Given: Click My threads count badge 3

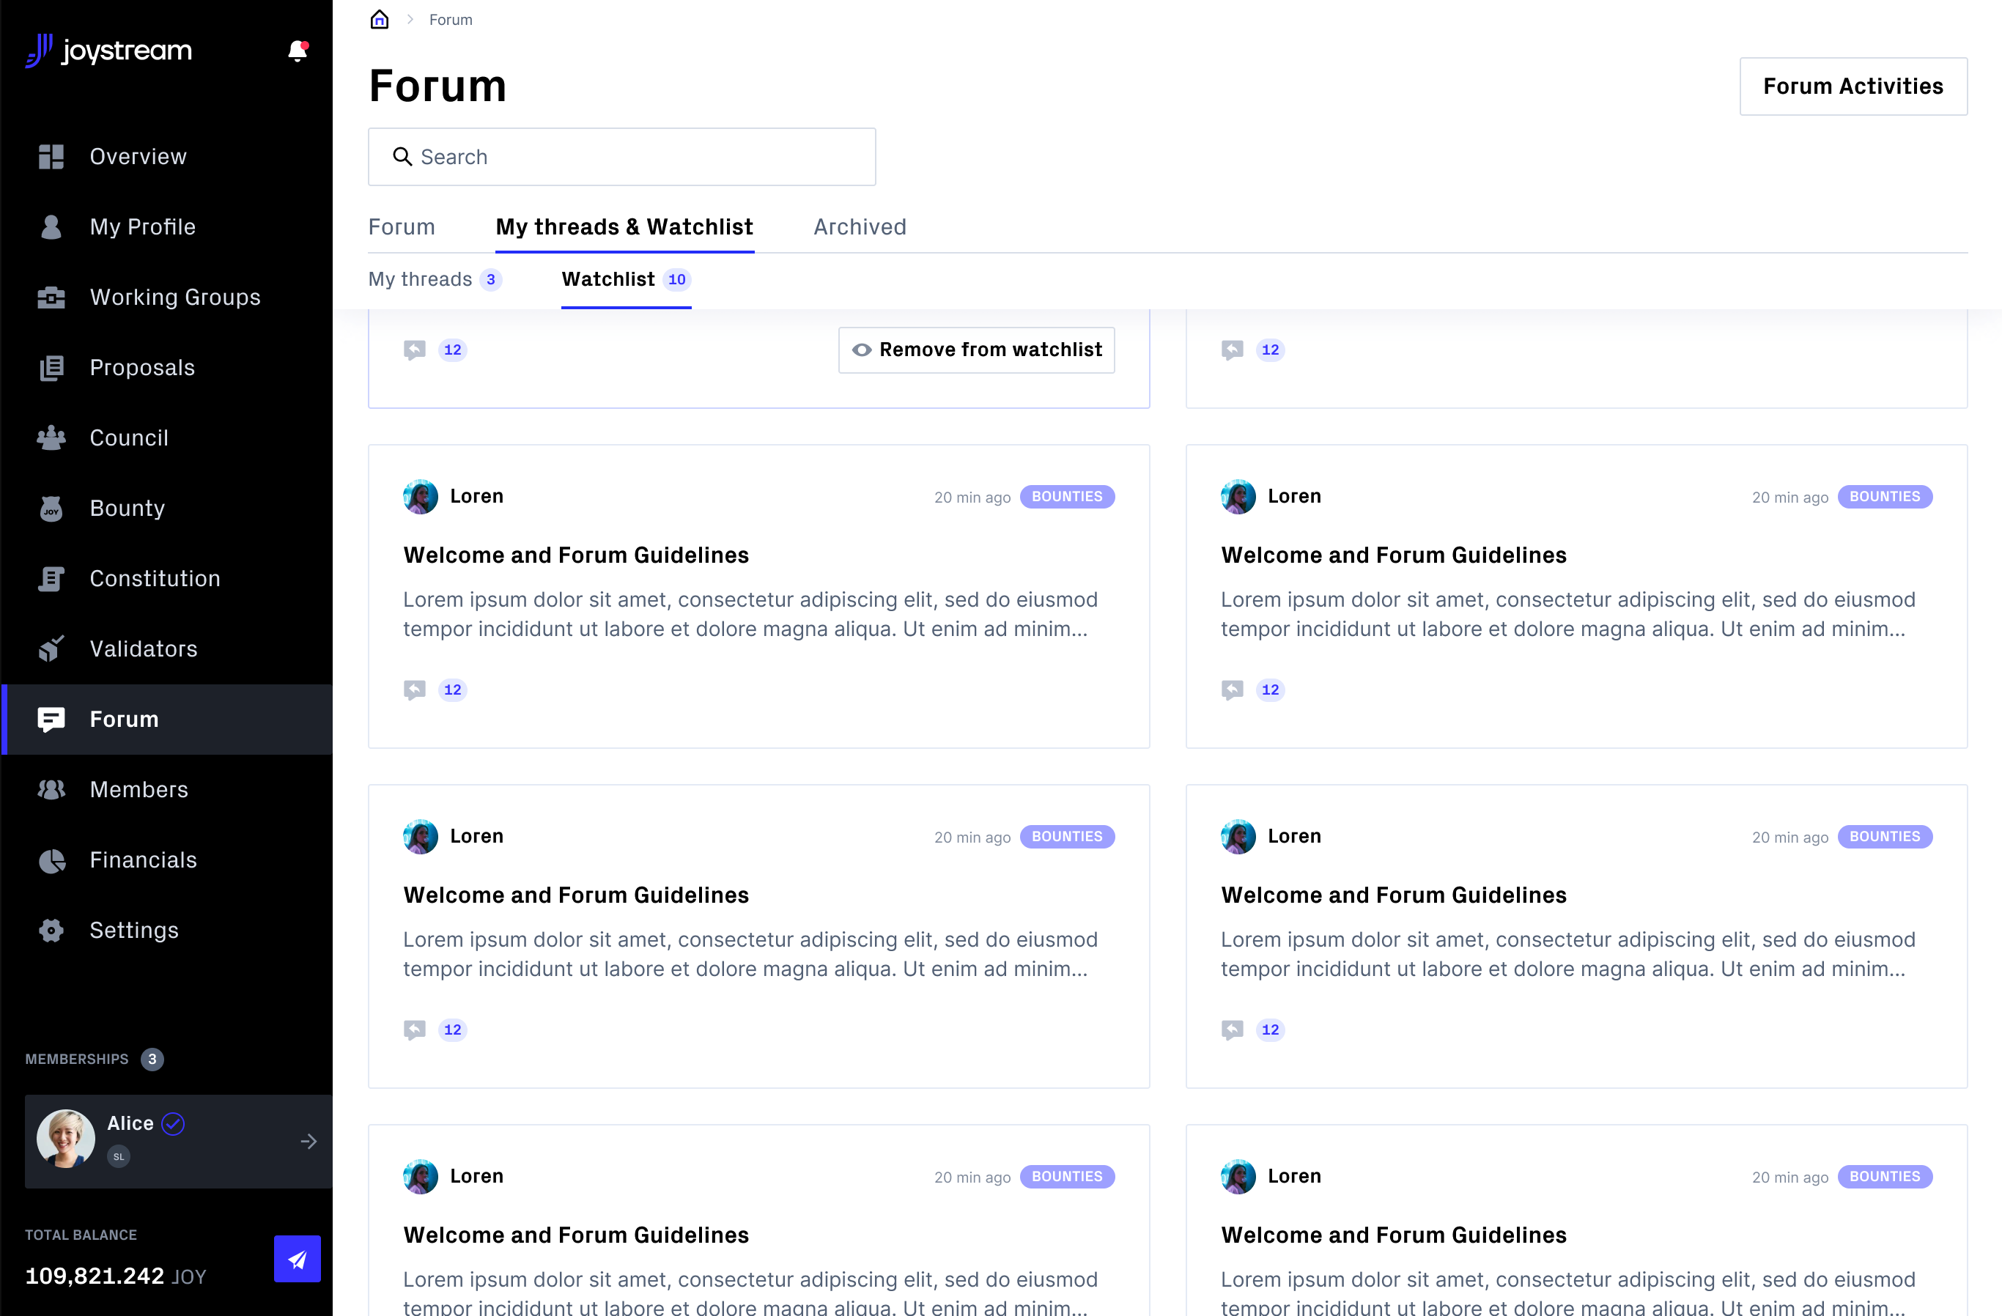Looking at the screenshot, I should (x=490, y=279).
